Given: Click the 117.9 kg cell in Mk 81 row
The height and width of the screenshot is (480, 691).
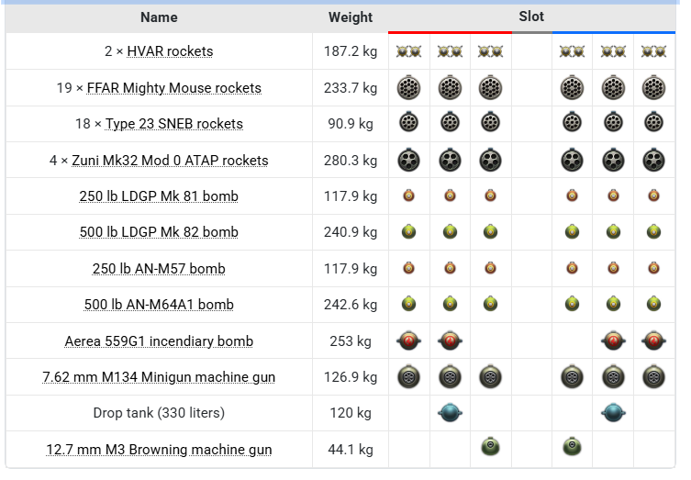Looking at the screenshot, I should [x=351, y=196].
